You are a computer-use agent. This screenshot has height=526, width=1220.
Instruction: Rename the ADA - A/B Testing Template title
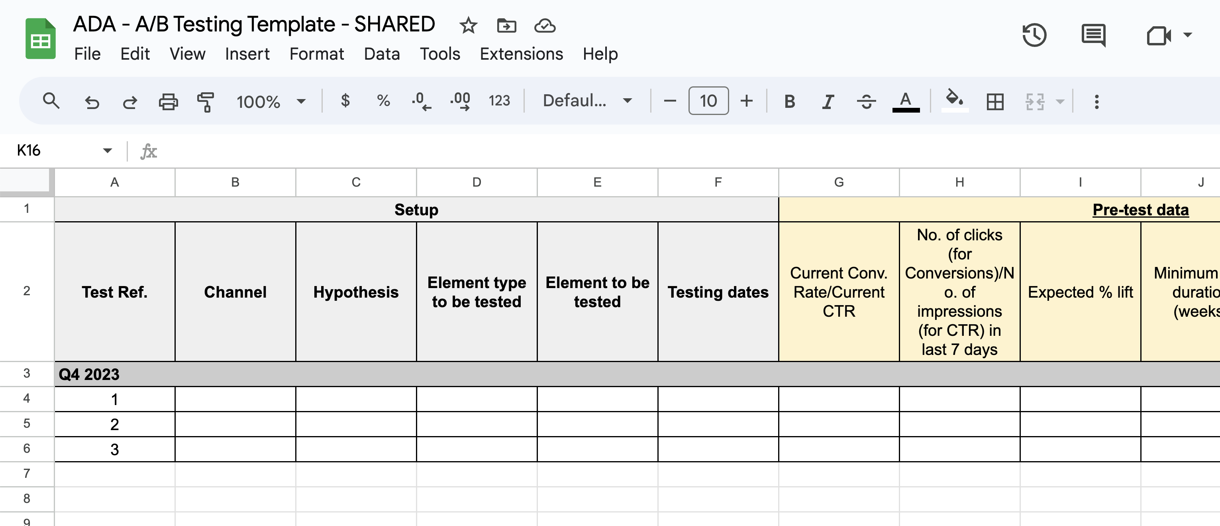254,24
